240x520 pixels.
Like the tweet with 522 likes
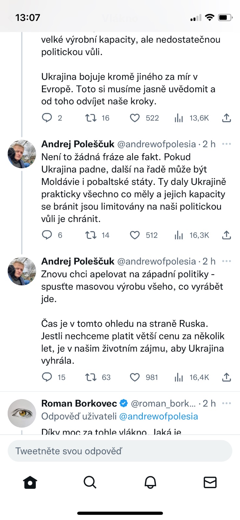tap(135, 118)
